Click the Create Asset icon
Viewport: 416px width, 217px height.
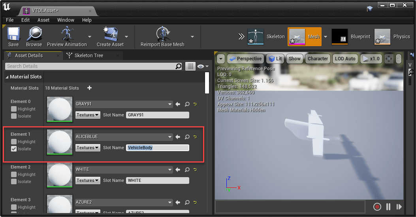click(x=110, y=37)
